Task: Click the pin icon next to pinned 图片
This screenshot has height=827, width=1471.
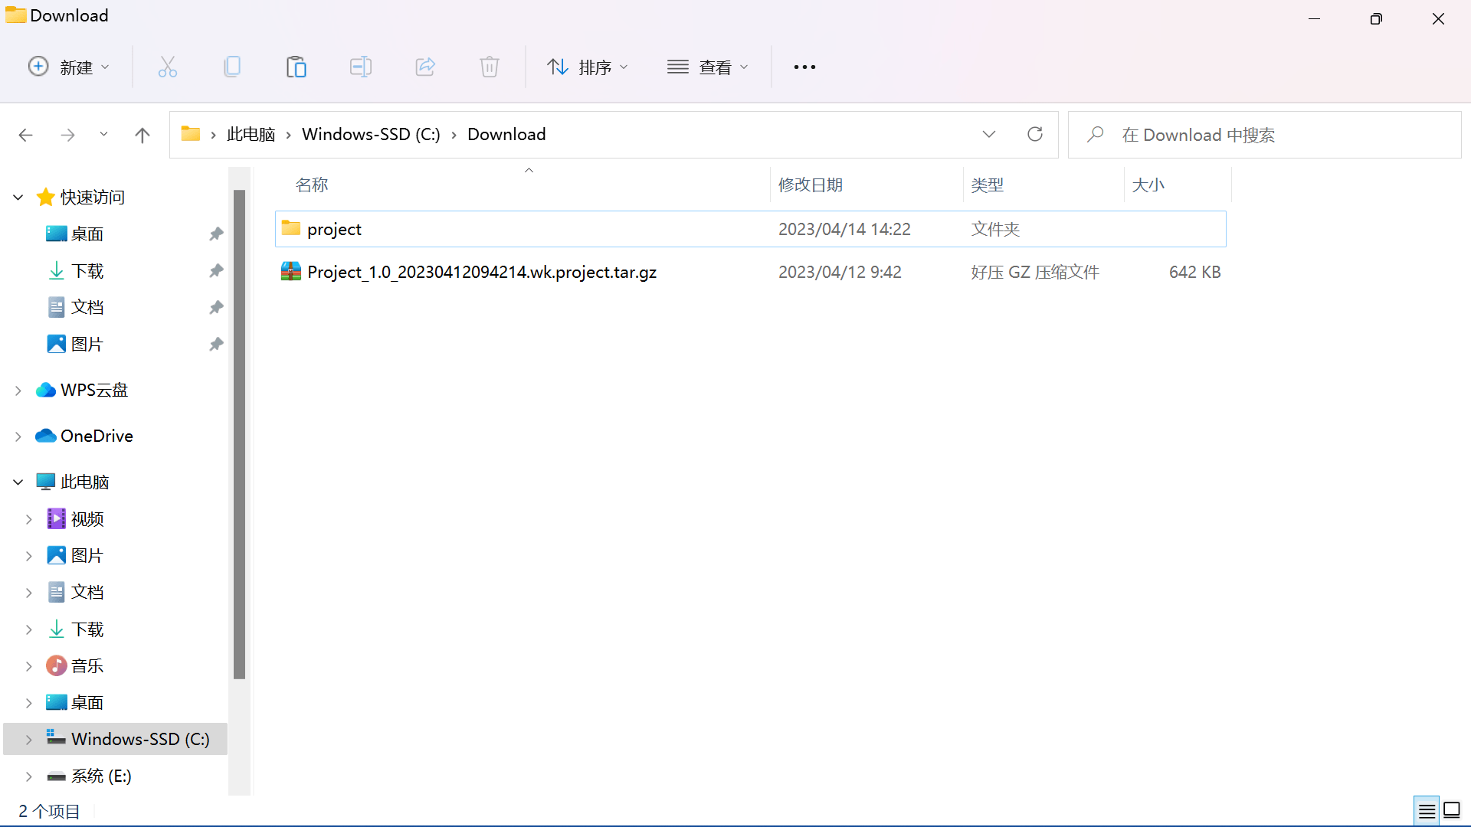Action: coord(217,345)
